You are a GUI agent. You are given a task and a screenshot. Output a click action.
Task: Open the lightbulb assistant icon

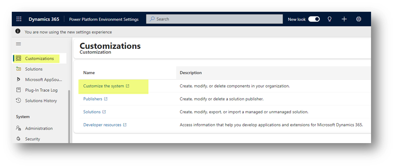pyautogui.click(x=329, y=19)
